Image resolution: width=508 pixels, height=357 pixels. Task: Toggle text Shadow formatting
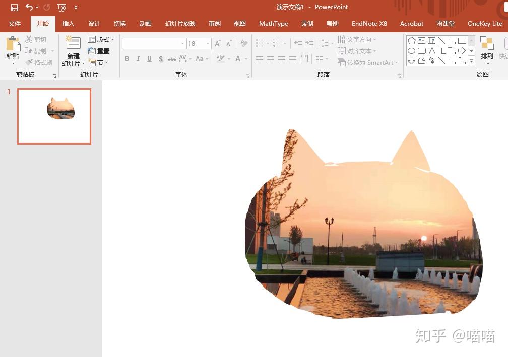(161, 59)
